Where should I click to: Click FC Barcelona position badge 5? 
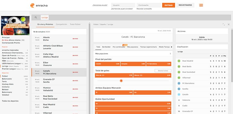coord(179,83)
